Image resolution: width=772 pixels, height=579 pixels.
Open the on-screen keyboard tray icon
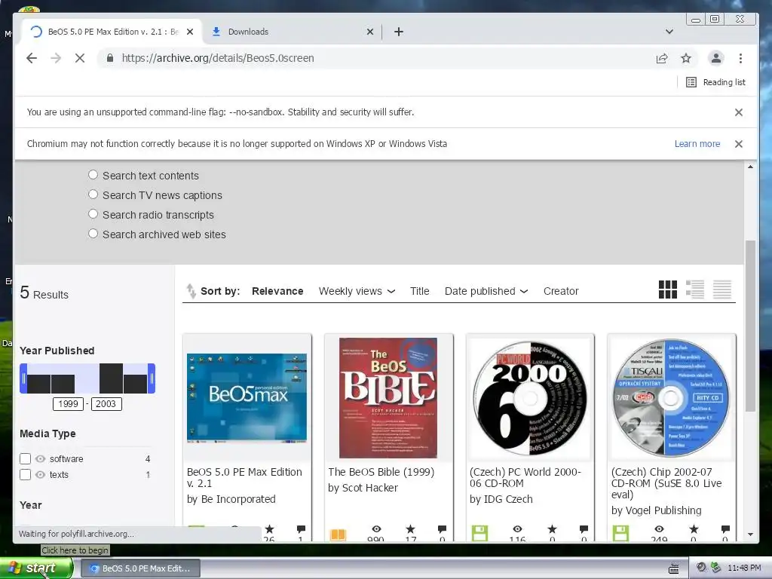pyautogui.click(x=673, y=568)
